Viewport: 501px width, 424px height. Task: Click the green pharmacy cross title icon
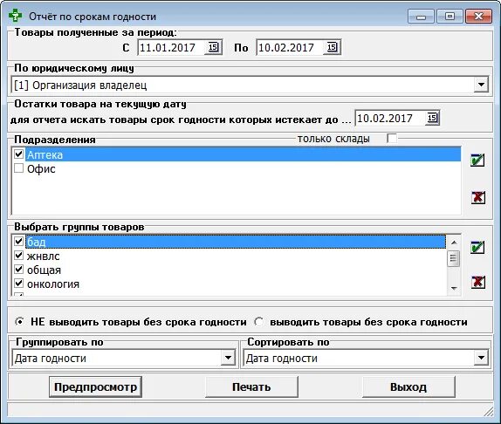tap(16, 16)
